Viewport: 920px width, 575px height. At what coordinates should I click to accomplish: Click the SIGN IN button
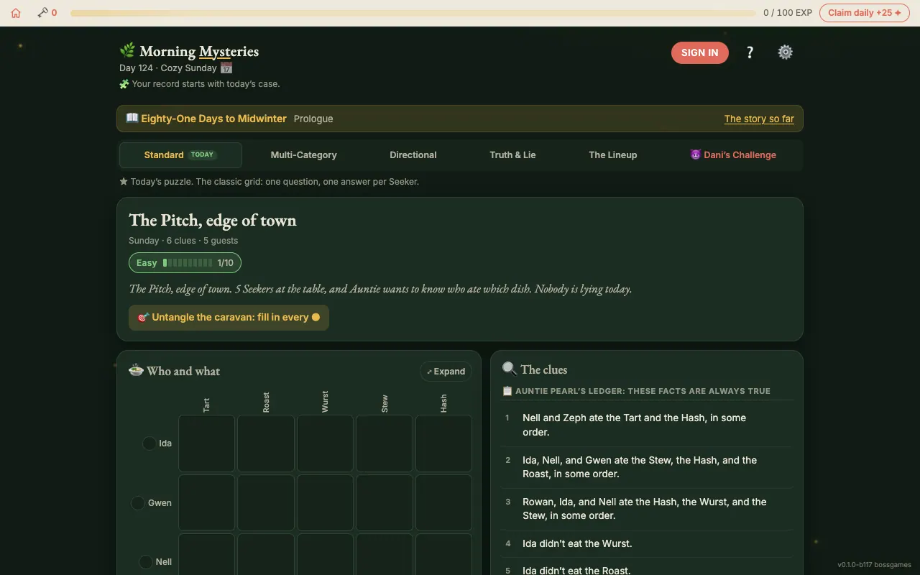(x=700, y=52)
